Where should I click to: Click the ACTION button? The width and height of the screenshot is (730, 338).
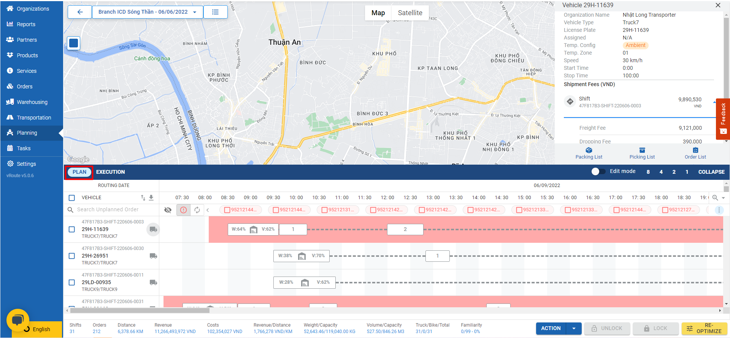pyautogui.click(x=551, y=329)
